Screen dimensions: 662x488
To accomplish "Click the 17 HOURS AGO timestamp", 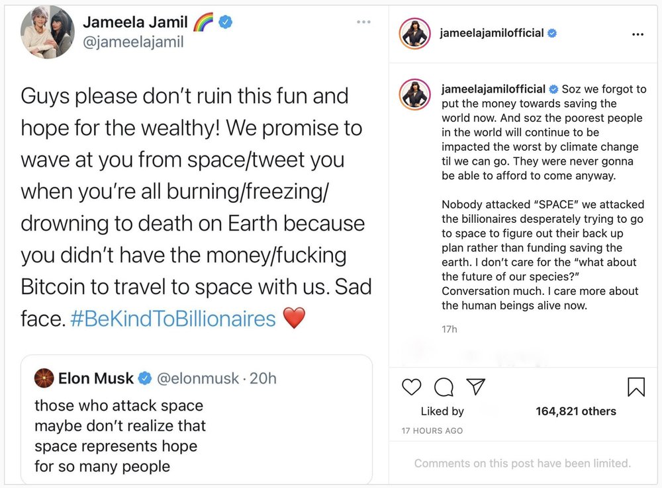I will pyautogui.click(x=432, y=430).
